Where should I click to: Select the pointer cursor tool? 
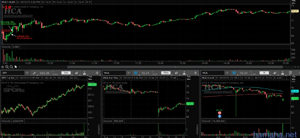16,67
